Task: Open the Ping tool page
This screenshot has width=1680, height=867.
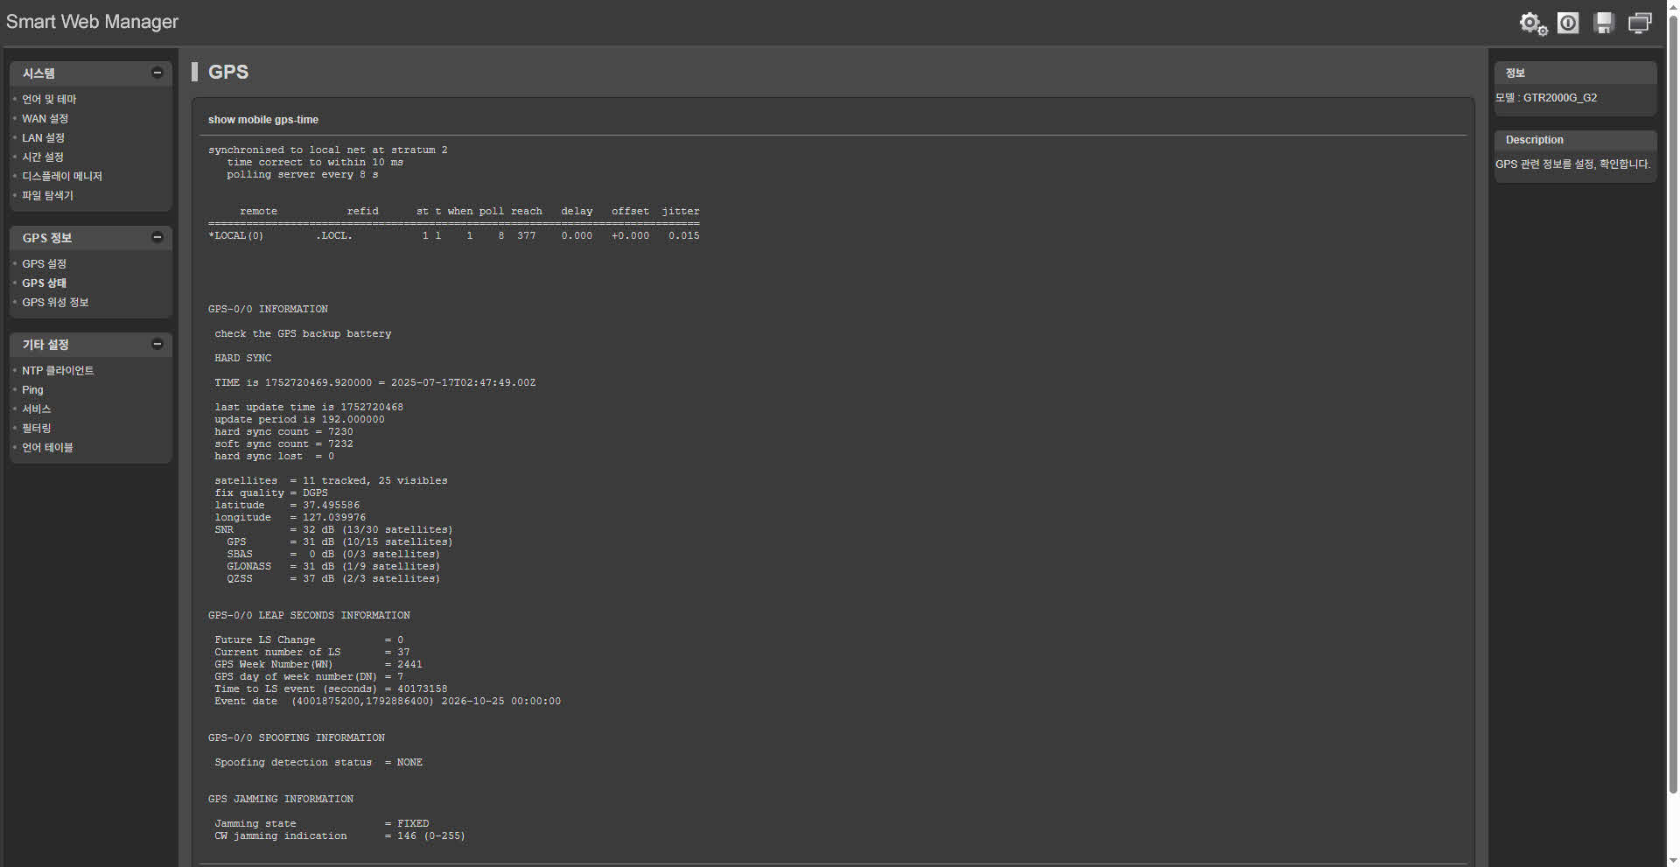Action: 32,390
